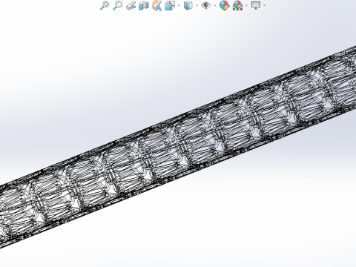Click the Previous View icon

pos(131,5)
